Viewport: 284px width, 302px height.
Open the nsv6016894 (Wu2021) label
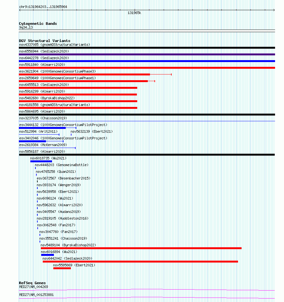59,252
